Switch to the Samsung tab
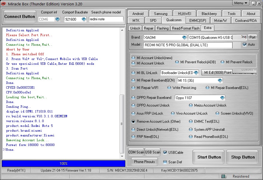Screen dimensions: 263x180 coord(161,13)
